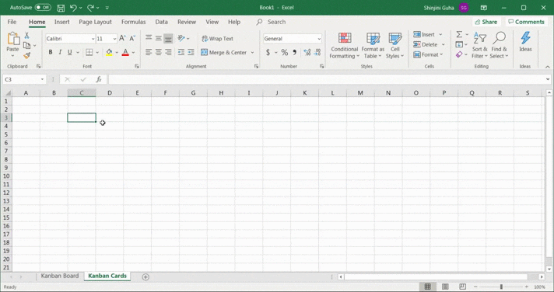Switch to the Insert ribbon tab
554x292 pixels.
(61, 22)
